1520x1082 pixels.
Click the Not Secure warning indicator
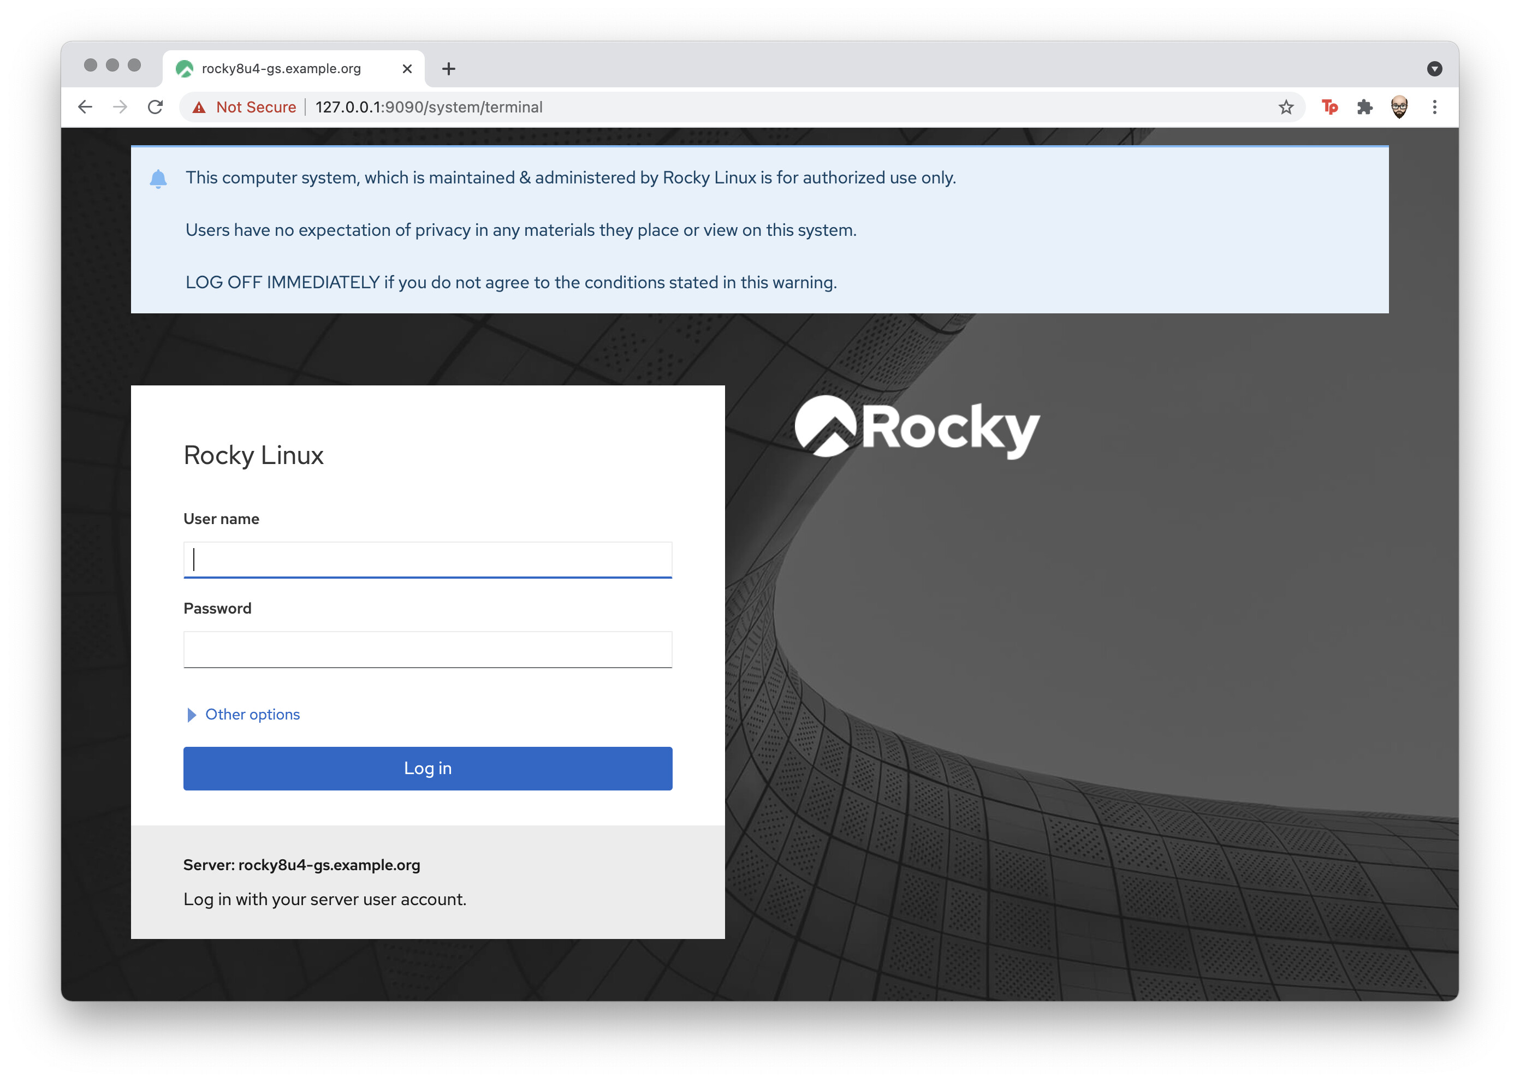244,106
